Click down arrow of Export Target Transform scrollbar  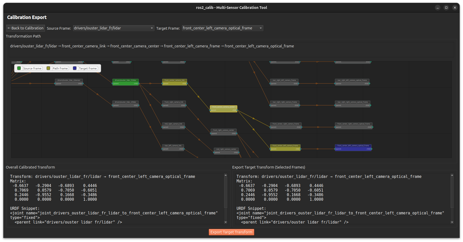452,222
